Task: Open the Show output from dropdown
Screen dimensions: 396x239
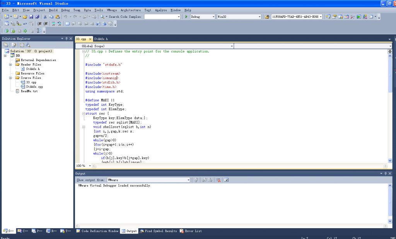Action: click(x=188, y=180)
